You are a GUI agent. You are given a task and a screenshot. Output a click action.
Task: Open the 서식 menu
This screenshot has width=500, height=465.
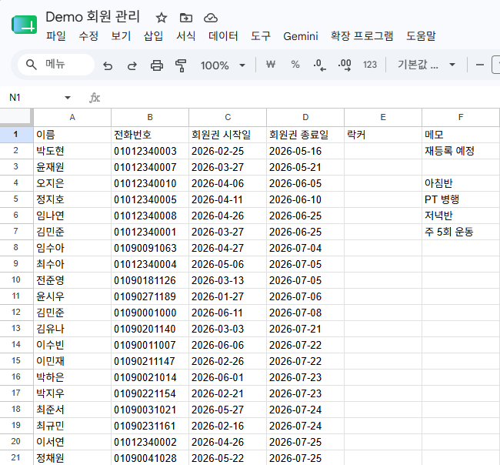point(186,35)
